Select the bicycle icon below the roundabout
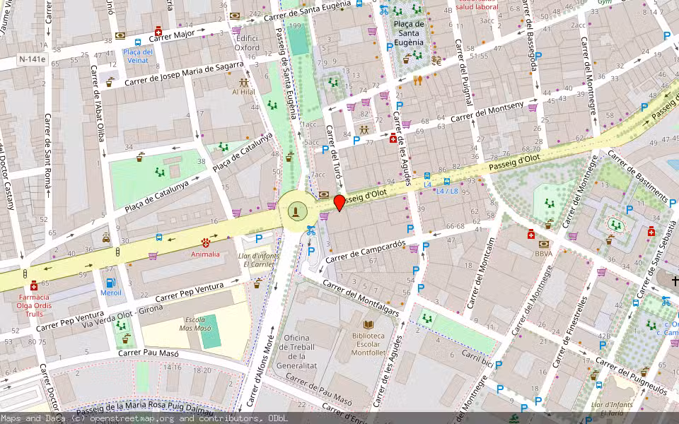 click(x=311, y=230)
